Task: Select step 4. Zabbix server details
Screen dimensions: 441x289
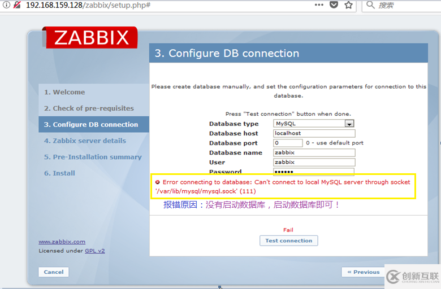Action: pos(85,141)
